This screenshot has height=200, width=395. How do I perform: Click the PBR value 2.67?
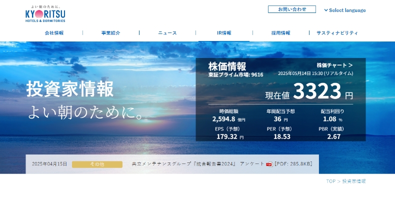(x=334, y=136)
